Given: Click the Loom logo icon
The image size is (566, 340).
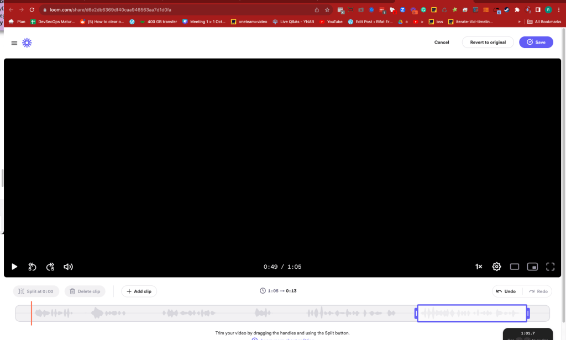Looking at the screenshot, I should (x=27, y=43).
